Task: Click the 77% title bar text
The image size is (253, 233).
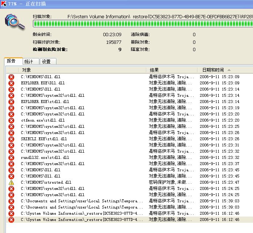Action: [12, 4]
